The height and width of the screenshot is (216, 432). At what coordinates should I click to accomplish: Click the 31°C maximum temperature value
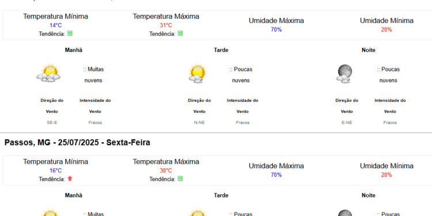click(166, 25)
